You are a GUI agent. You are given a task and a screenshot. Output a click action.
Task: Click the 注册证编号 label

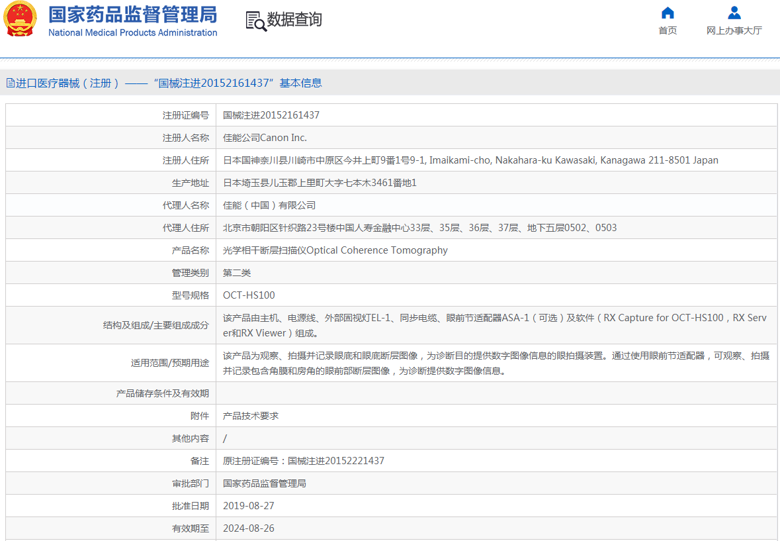[x=185, y=115]
